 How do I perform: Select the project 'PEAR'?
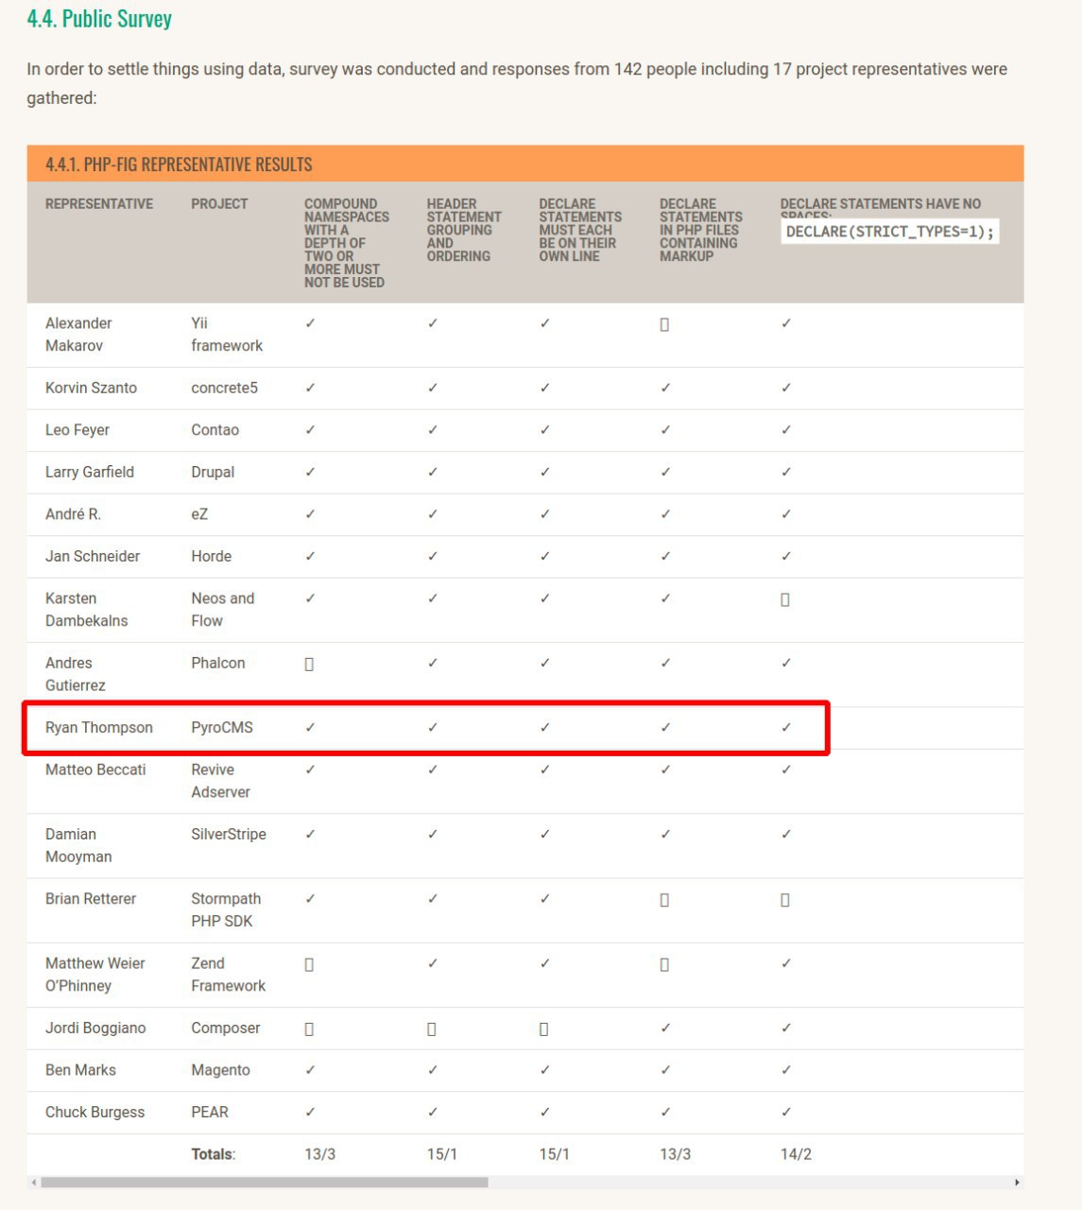(210, 1112)
